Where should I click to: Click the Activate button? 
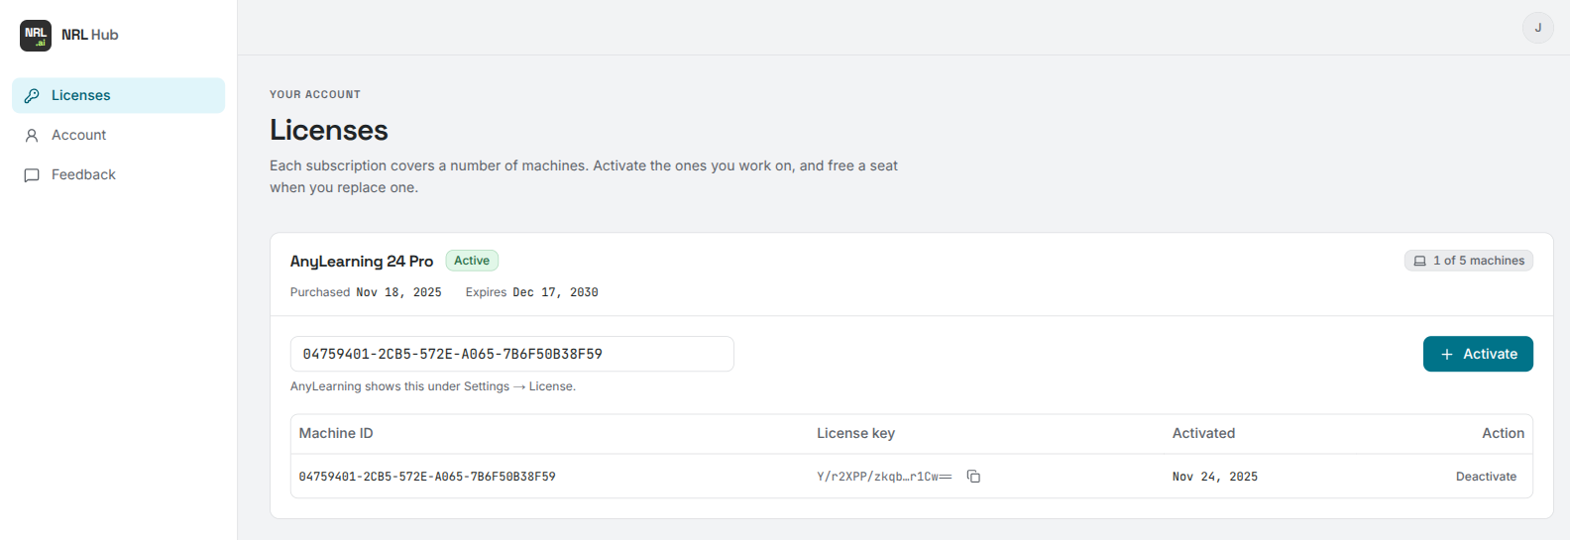coord(1478,354)
